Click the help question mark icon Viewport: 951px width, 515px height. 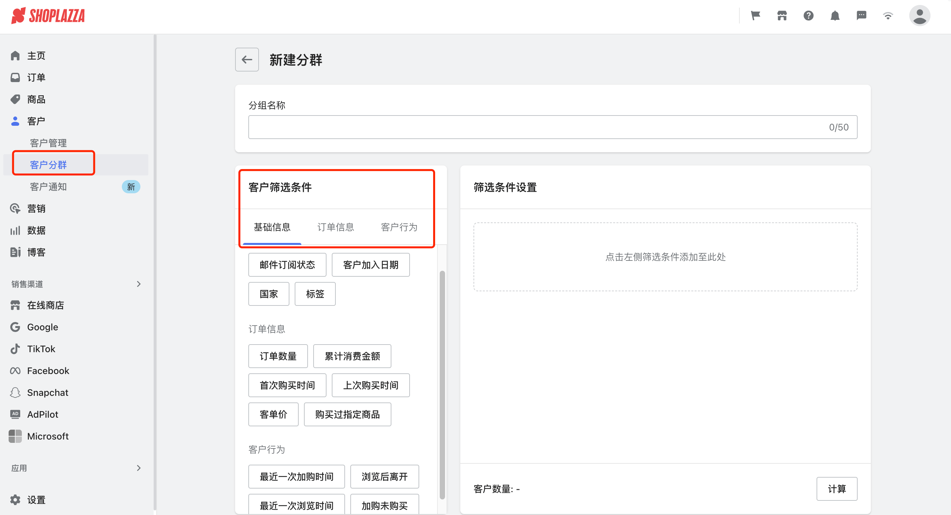(x=808, y=16)
